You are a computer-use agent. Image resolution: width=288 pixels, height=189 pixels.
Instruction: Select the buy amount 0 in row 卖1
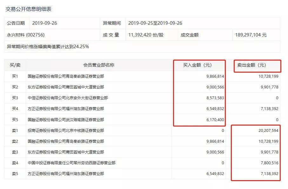click(x=223, y=130)
